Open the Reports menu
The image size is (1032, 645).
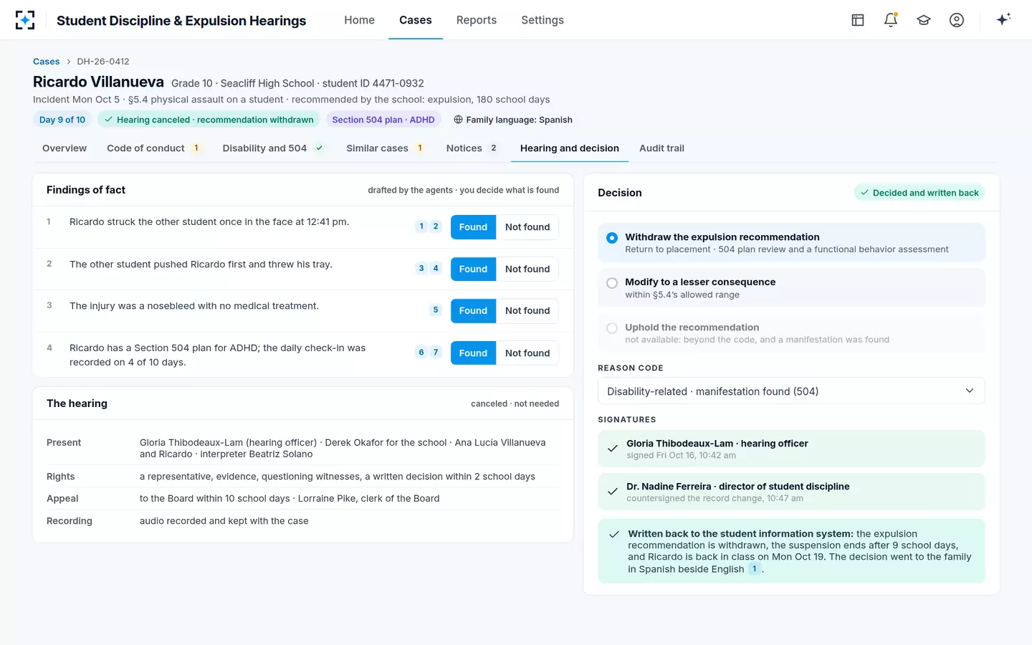(477, 20)
